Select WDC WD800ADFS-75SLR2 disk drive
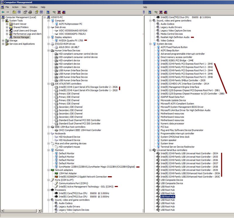Viewport: 234px width, 218px height. [72, 34]
